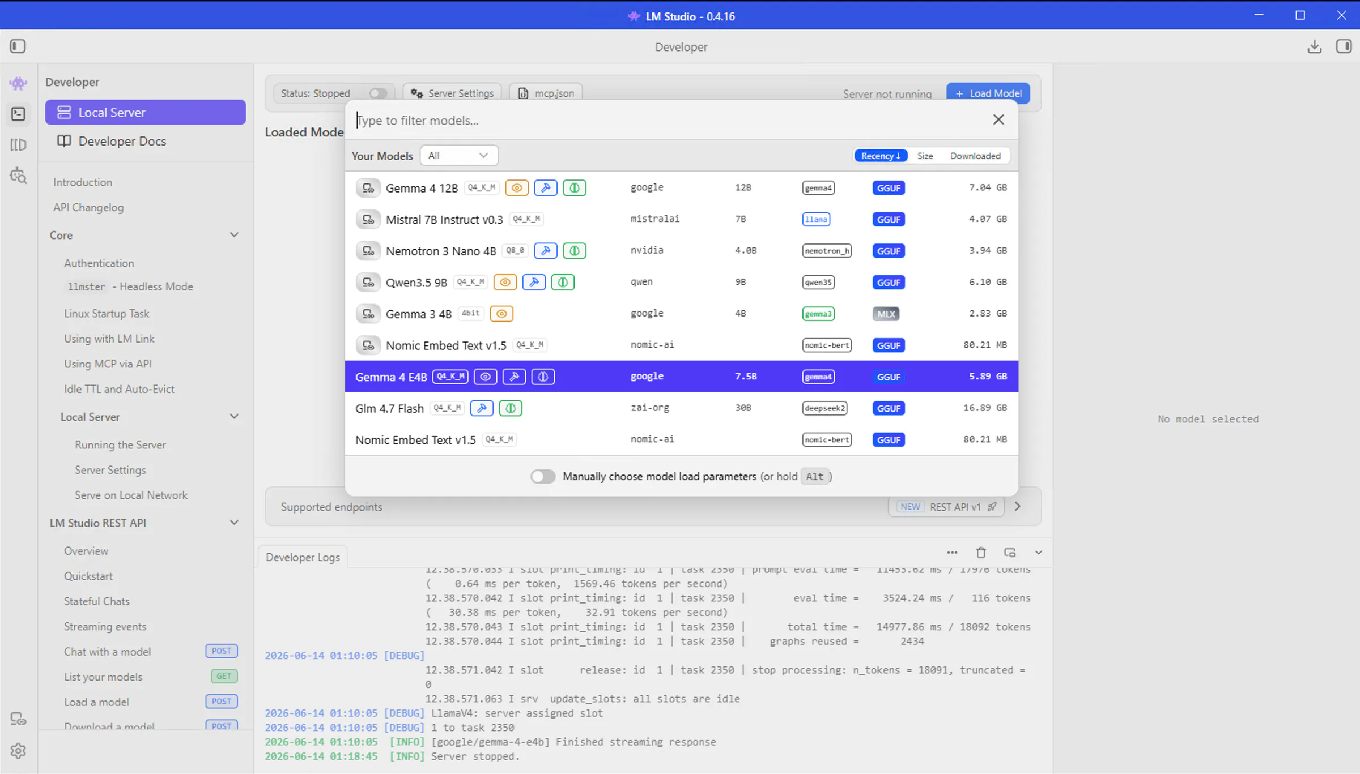Click the Load Model button
The image size is (1360, 774).
(x=988, y=93)
